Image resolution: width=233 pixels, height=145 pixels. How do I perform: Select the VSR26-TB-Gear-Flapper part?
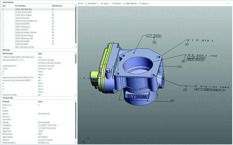[x=38, y=35]
